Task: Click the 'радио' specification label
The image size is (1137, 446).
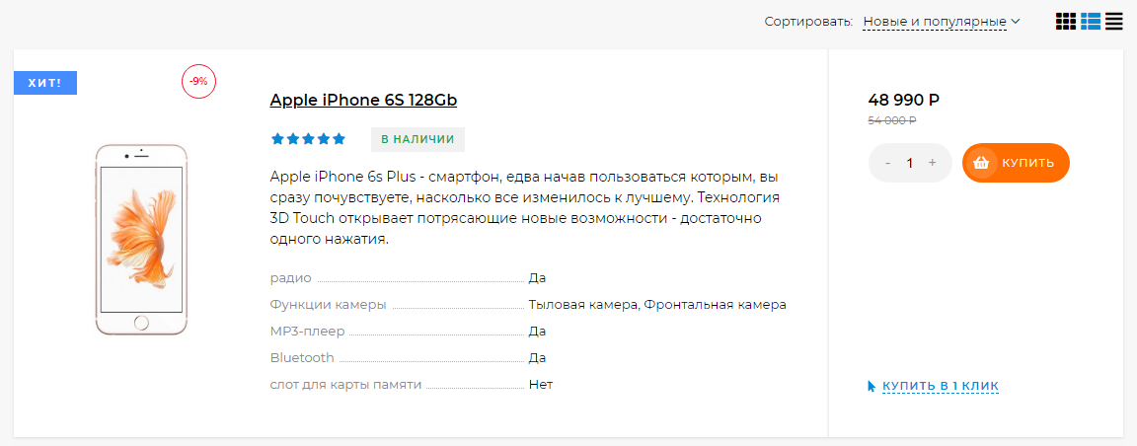Action: coord(291,278)
